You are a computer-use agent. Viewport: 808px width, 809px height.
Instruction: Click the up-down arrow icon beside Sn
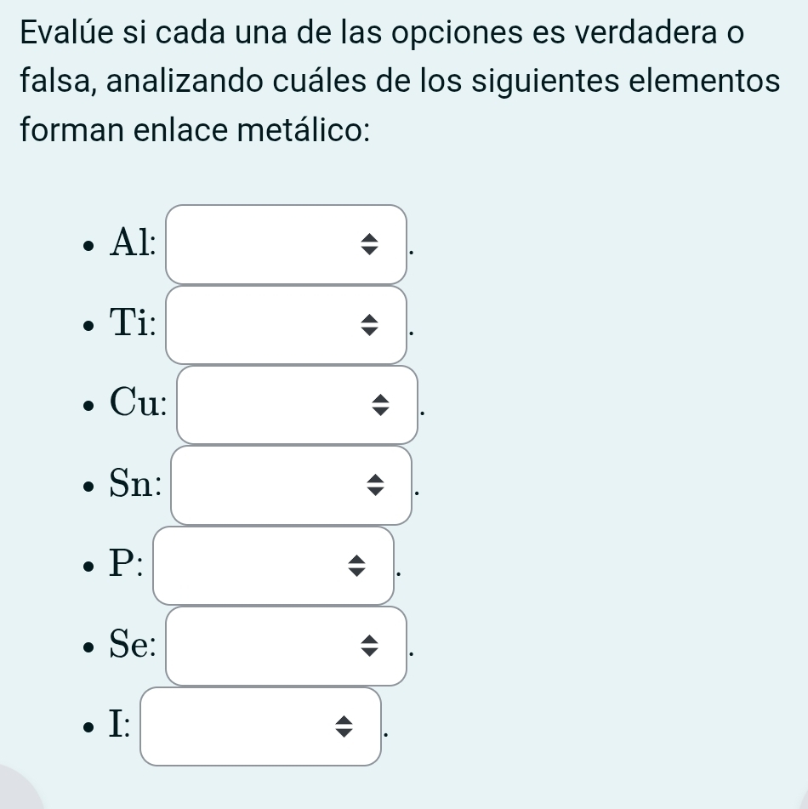(374, 486)
